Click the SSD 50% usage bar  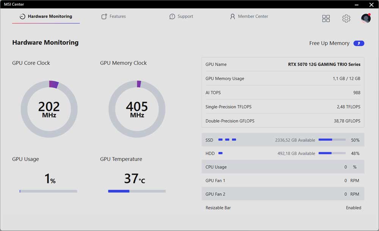332,140
